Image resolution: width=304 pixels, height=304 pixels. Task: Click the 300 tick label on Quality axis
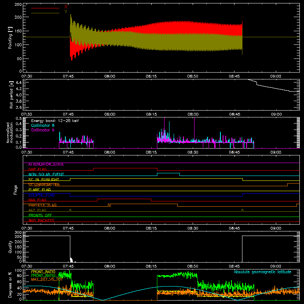pyautogui.click(x=18, y=233)
